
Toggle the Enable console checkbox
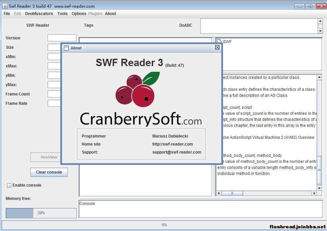tap(9, 185)
